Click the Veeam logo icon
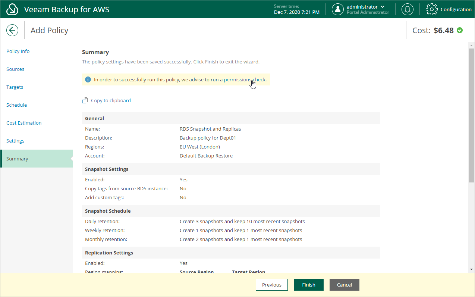 click(x=12, y=9)
